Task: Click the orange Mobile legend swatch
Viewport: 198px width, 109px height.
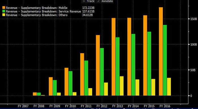Action: [x=4, y=8]
